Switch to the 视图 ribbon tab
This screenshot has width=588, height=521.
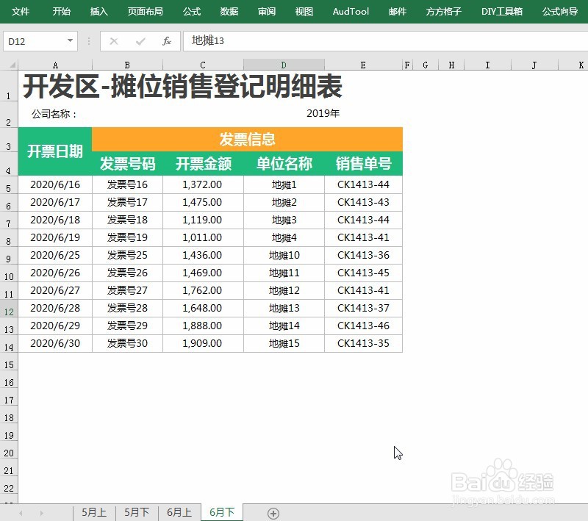coord(304,11)
